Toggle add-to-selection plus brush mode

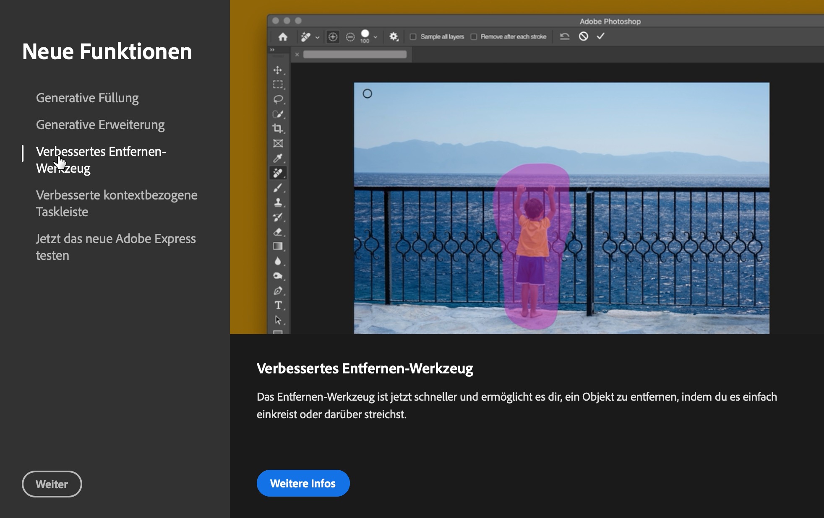point(333,37)
